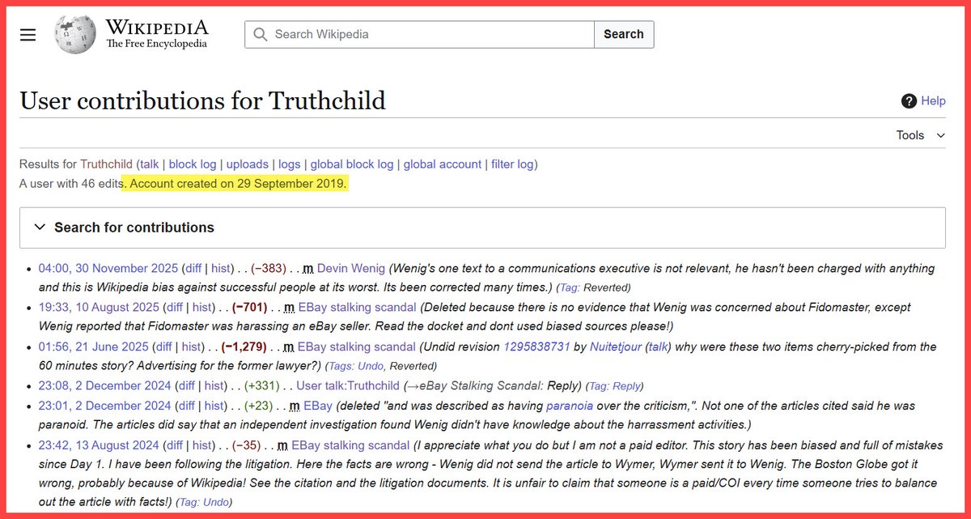
Task: Open hist of the 23:08, 2 December edit
Action: 214,385
